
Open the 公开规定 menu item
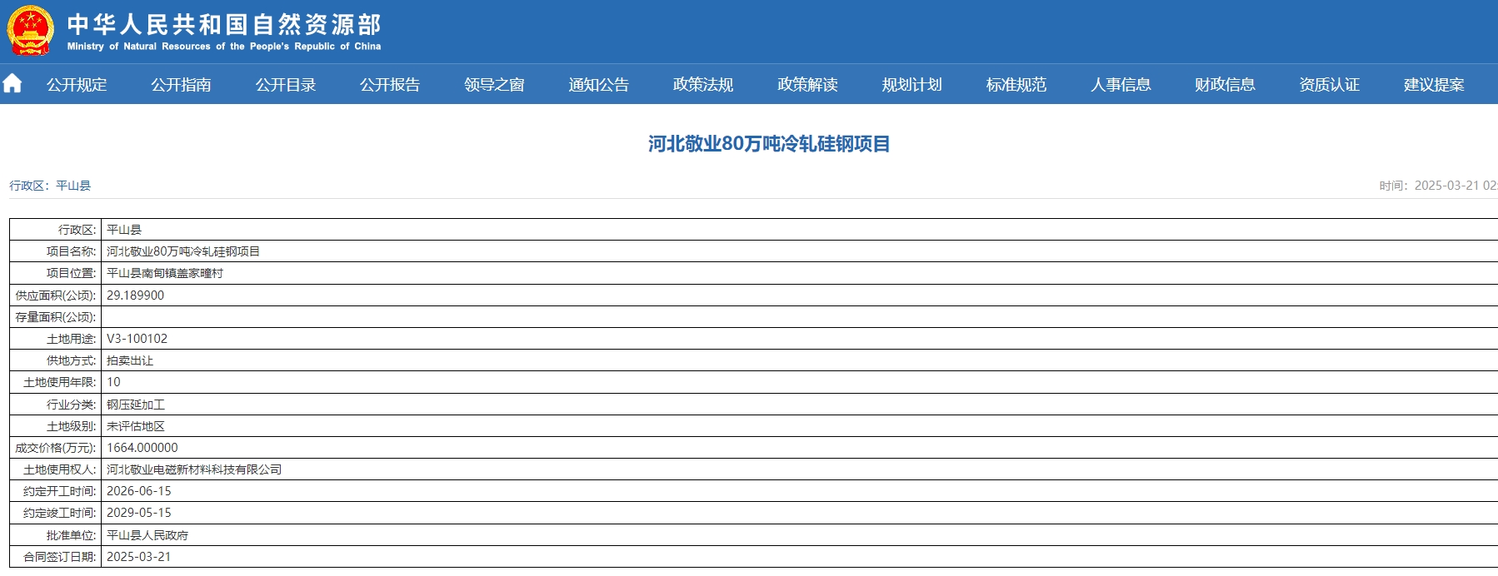click(77, 85)
